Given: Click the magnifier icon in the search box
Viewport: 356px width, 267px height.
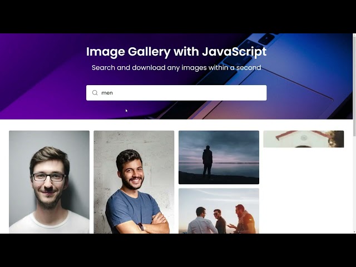Looking at the screenshot, I should (x=95, y=93).
